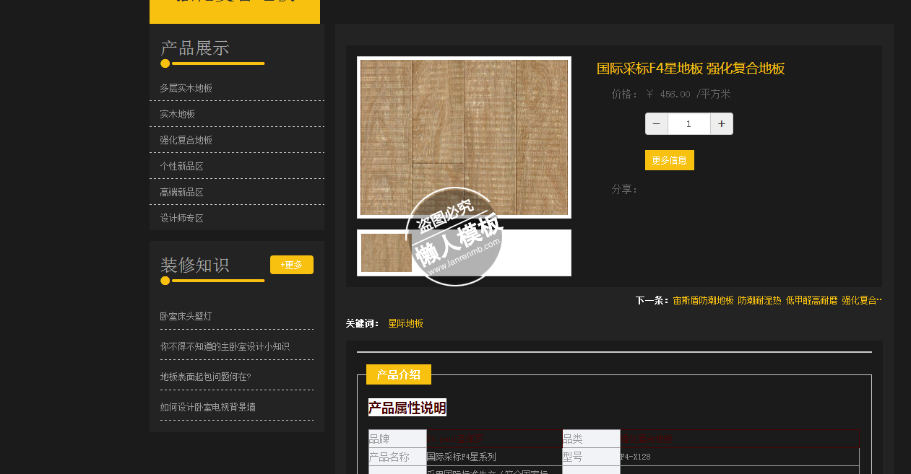Click the 产品属性说明 heading
911x474 pixels.
coord(407,408)
